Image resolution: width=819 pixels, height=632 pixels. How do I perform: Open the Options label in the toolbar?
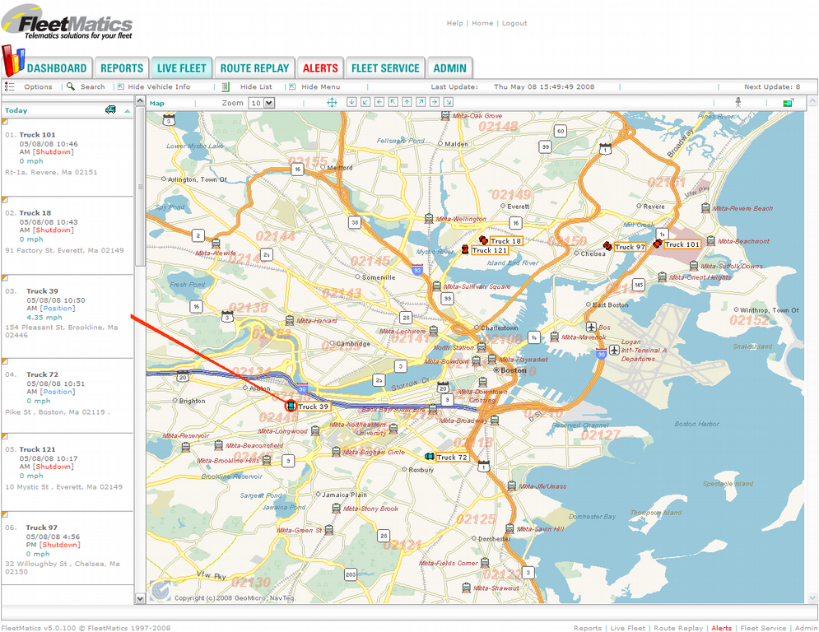[38, 86]
